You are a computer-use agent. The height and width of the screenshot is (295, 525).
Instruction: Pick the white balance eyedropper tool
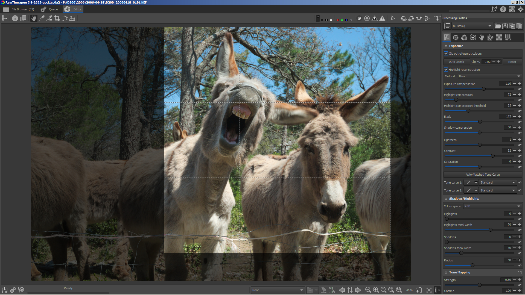(42, 18)
